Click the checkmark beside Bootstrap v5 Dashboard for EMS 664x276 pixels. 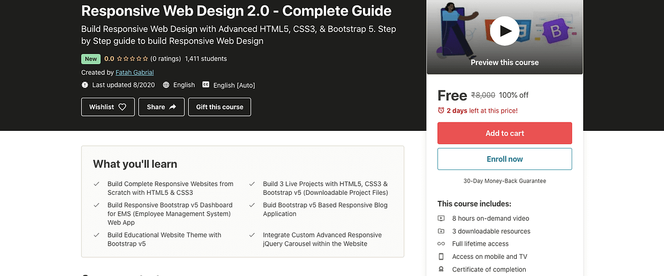click(96, 205)
